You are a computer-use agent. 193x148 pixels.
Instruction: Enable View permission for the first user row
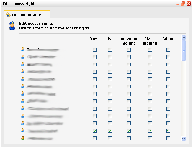tap(95, 50)
